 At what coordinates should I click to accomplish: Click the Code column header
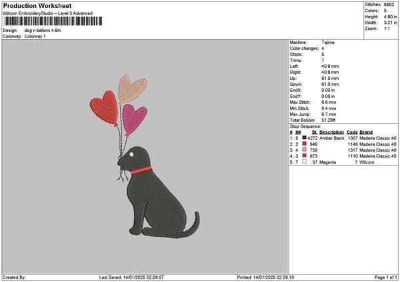tap(352, 132)
